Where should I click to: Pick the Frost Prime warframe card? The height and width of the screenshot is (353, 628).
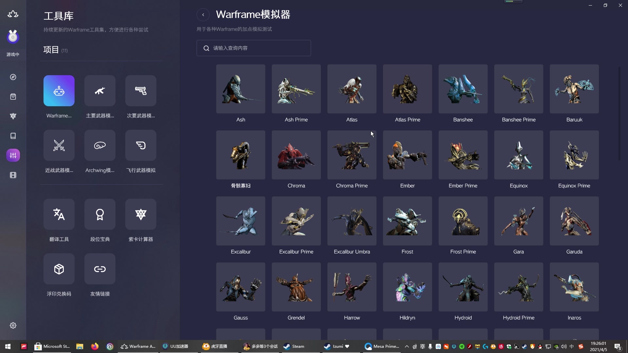(463, 221)
